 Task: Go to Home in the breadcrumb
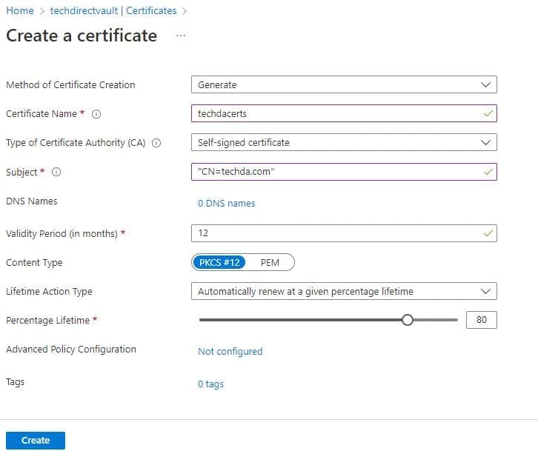tap(20, 10)
